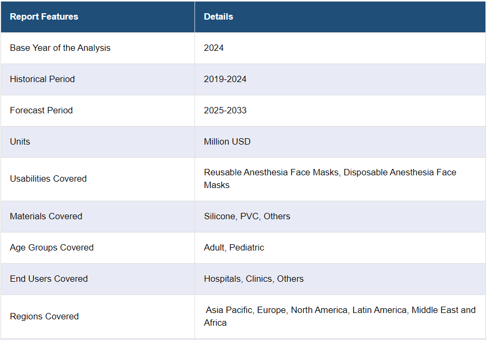
Task: Click the Hospitals, Clinics, Others value
Action: 254,279
